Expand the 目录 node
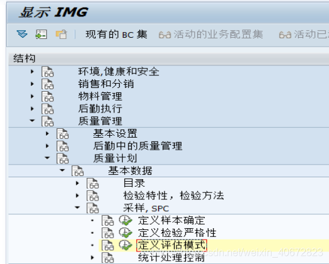329x264 pixels. coord(78,183)
